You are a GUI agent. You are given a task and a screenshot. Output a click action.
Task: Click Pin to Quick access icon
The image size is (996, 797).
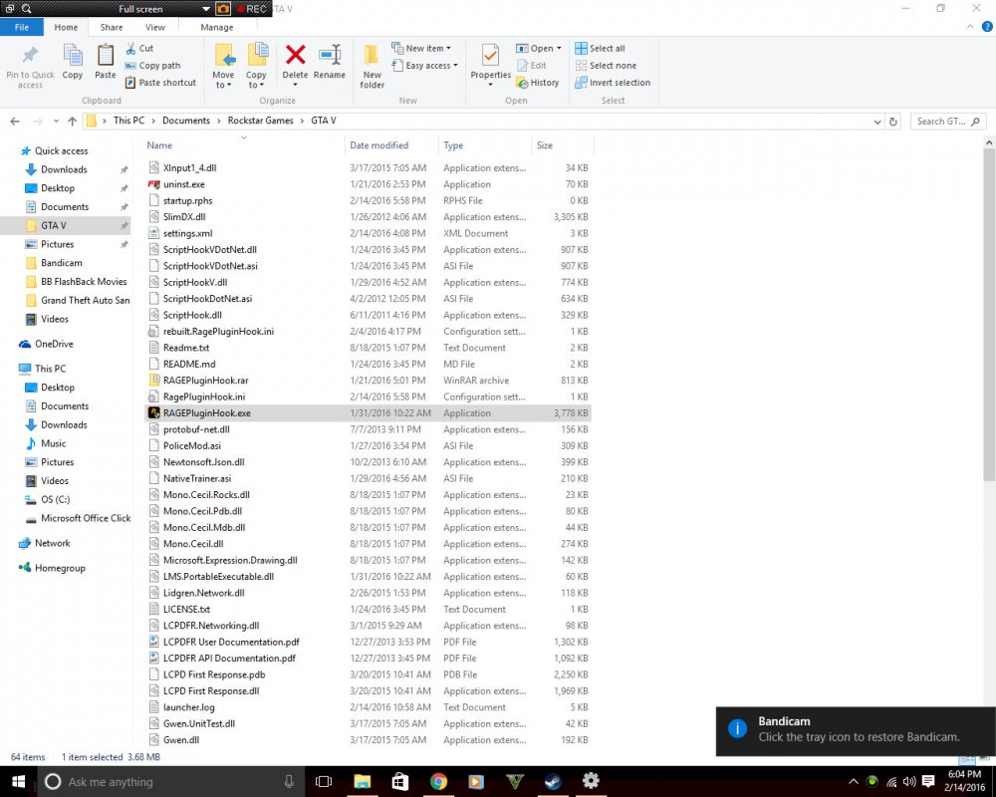pos(30,66)
